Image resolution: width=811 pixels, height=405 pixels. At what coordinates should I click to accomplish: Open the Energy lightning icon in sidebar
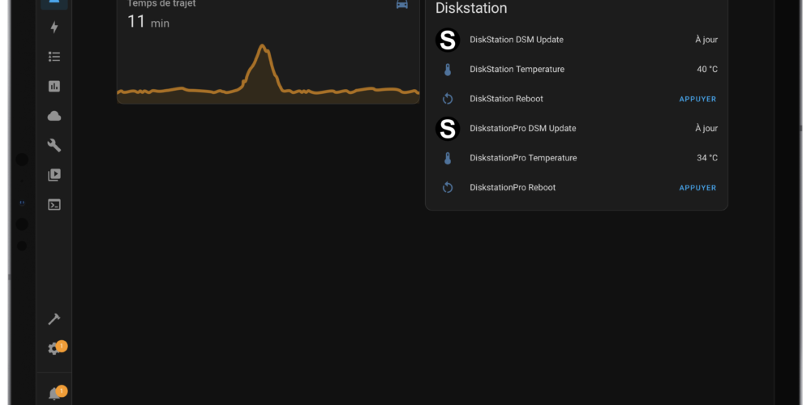pyautogui.click(x=54, y=28)
